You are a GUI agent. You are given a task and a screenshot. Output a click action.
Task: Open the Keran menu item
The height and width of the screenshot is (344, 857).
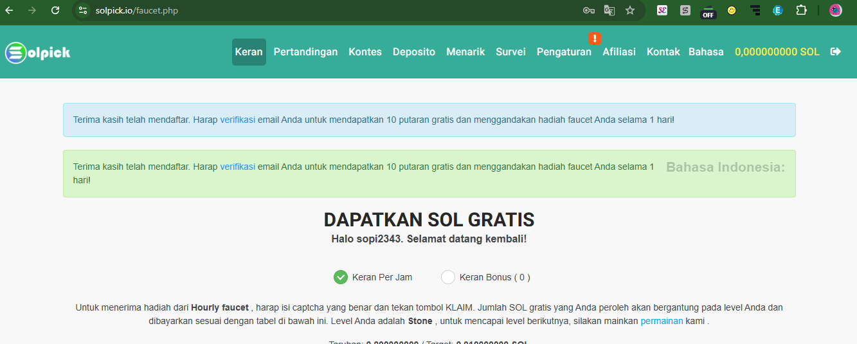[x=249, y=52]
